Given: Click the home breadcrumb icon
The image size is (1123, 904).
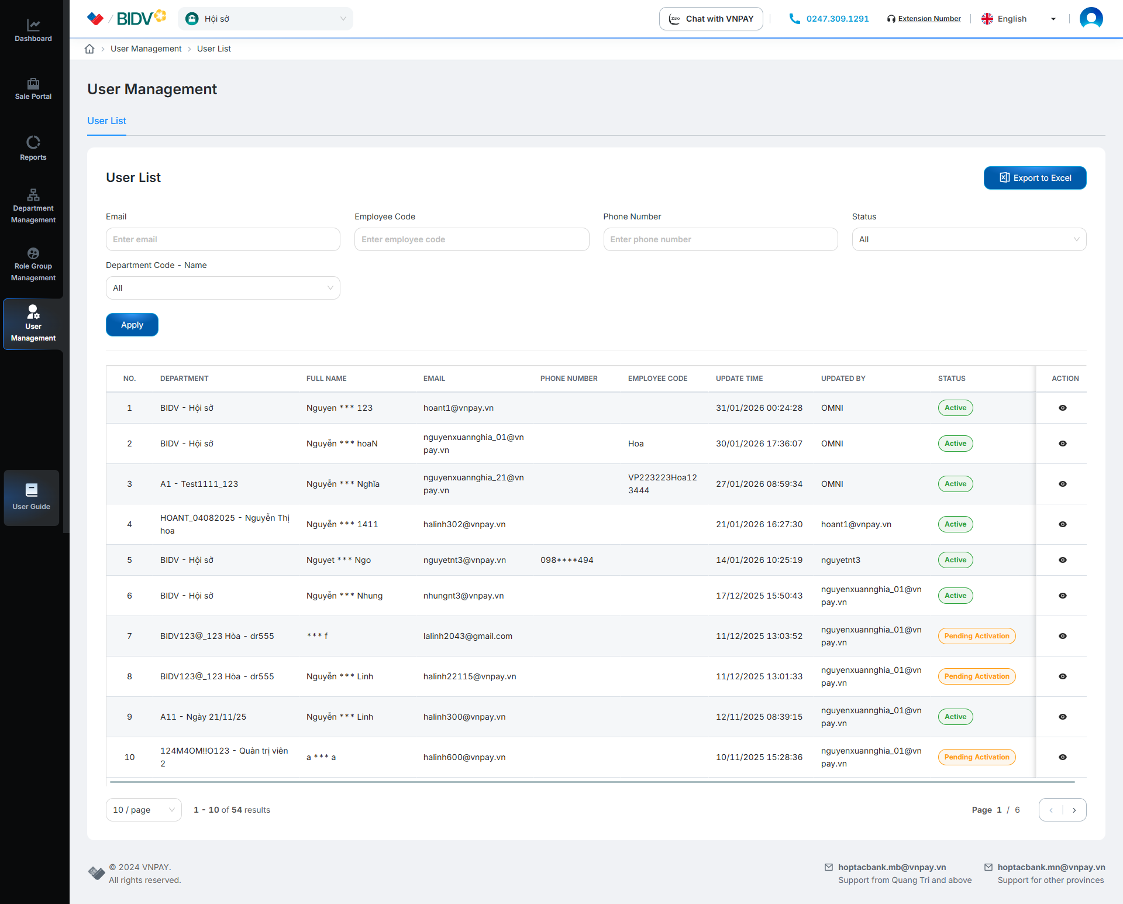Looking at the screenshot, I should (89, 49).
